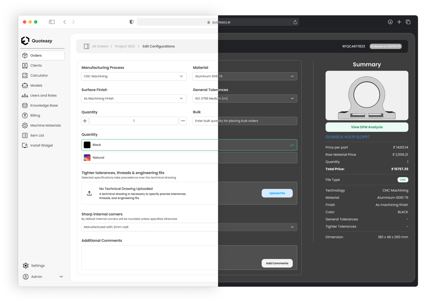This screenshot has height=302, width=436.
Task: Go to Clients in the sidebar
Action: pos(36,65)
